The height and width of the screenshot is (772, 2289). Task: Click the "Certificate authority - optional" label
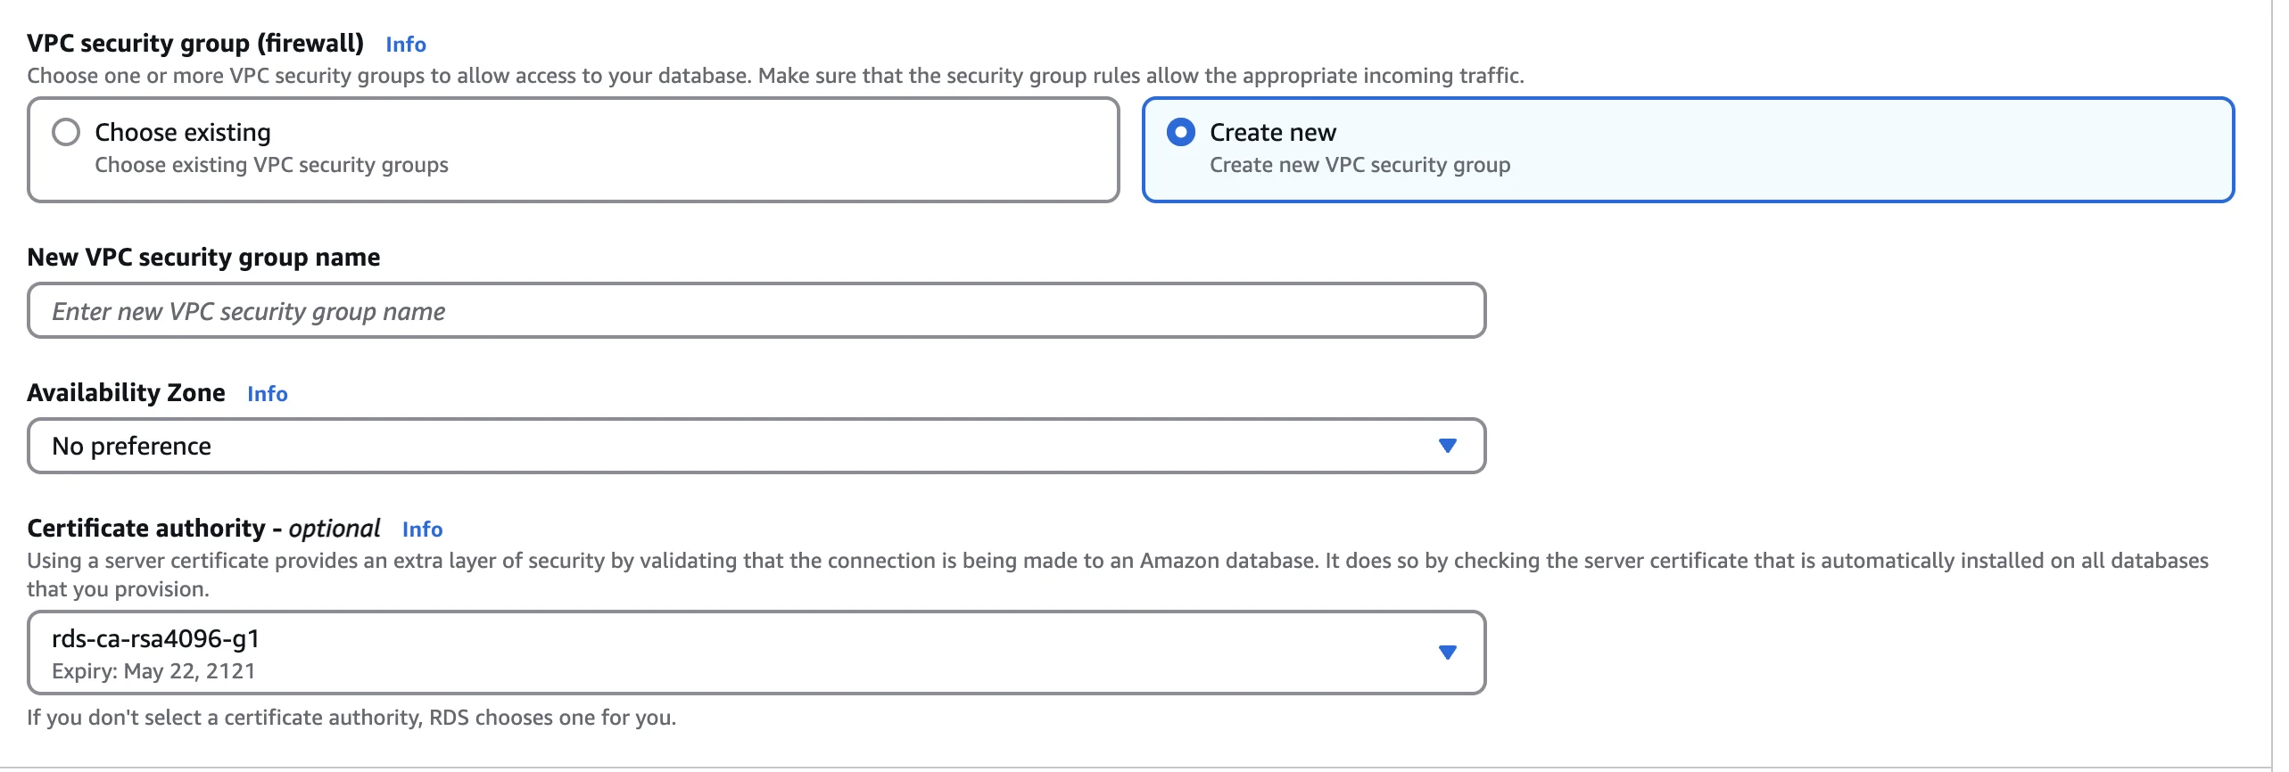tap(203, 529)
